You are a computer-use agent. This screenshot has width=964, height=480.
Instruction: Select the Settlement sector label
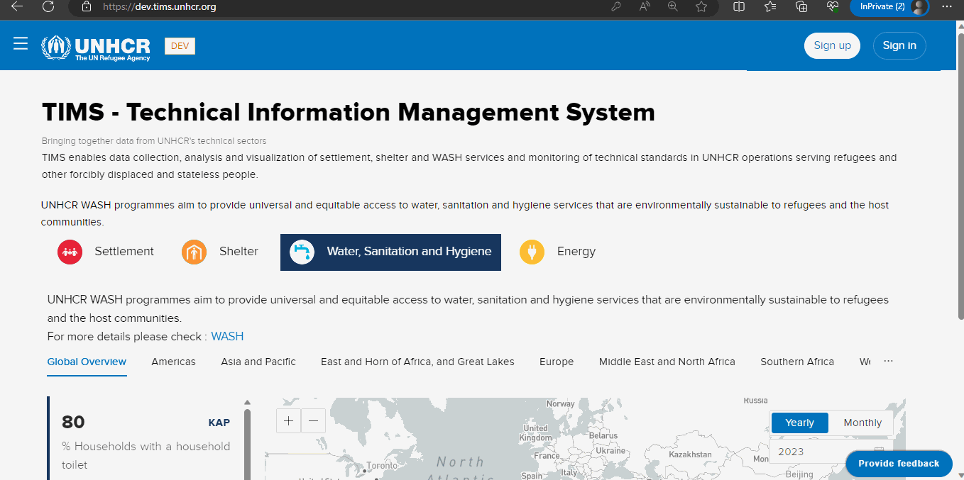pyautogui.click(x=124, y=252)
